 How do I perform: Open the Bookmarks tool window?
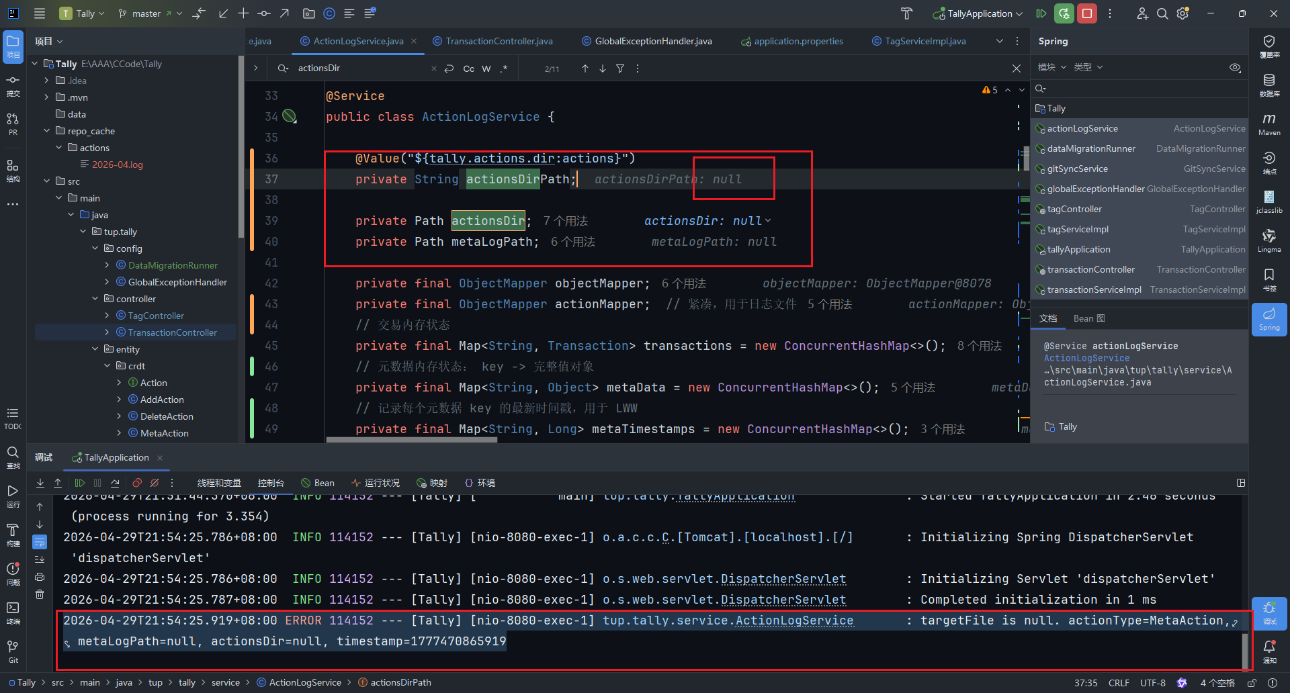click(x=1269, y=281)
